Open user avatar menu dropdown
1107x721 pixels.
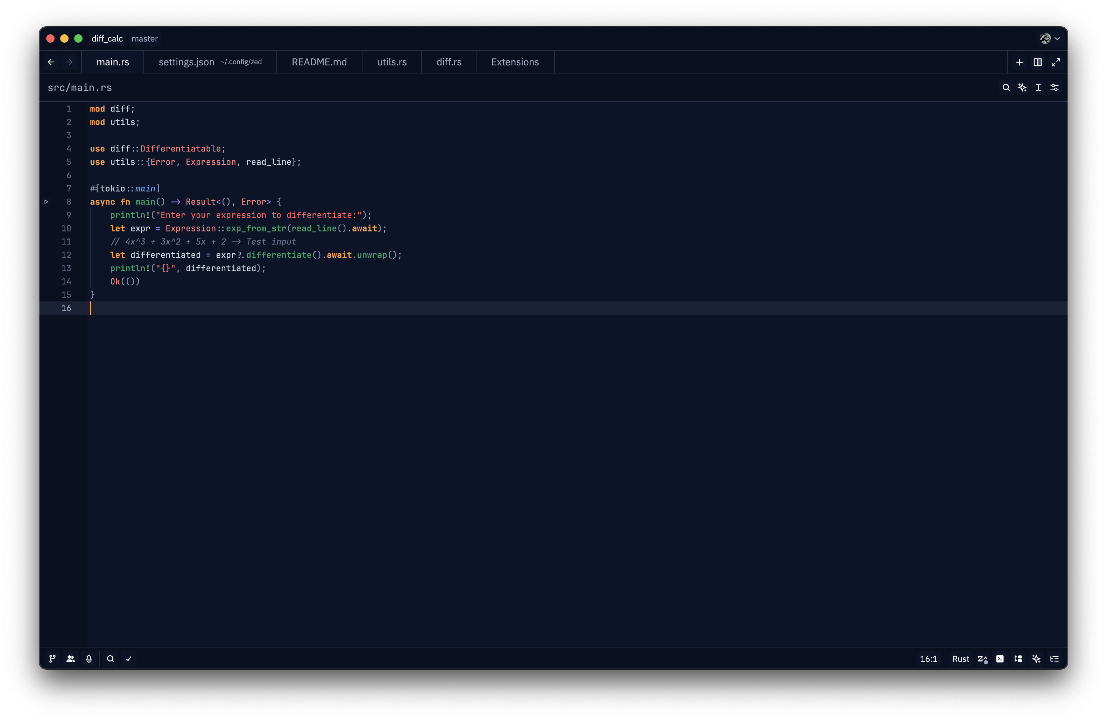coord(1050,38)
